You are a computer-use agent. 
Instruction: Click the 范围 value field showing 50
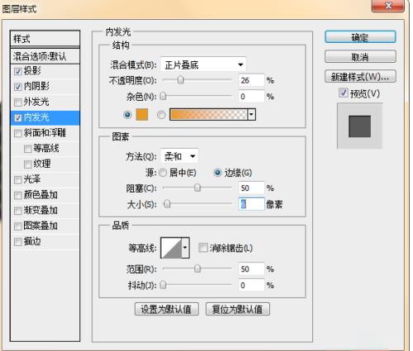(x=251, y=269)
